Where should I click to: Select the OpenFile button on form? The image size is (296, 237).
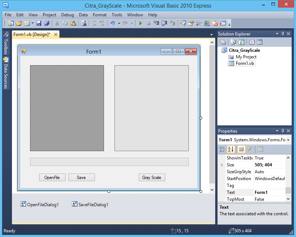tap(52, 178)
